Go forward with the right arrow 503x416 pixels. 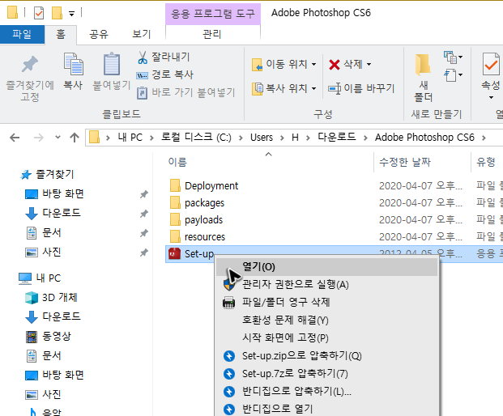point(39,138)
